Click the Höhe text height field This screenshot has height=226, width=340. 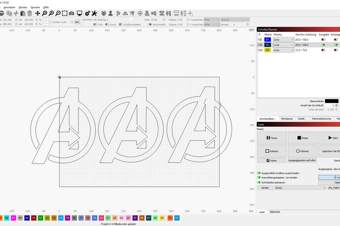[x=158, y=20]
